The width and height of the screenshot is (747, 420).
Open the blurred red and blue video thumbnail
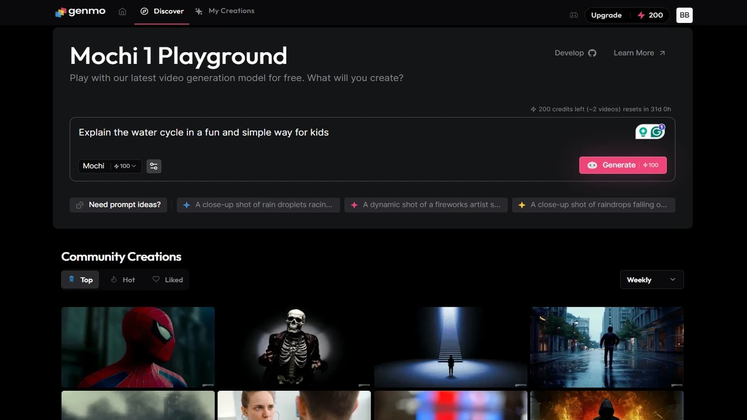coord(451,405)
